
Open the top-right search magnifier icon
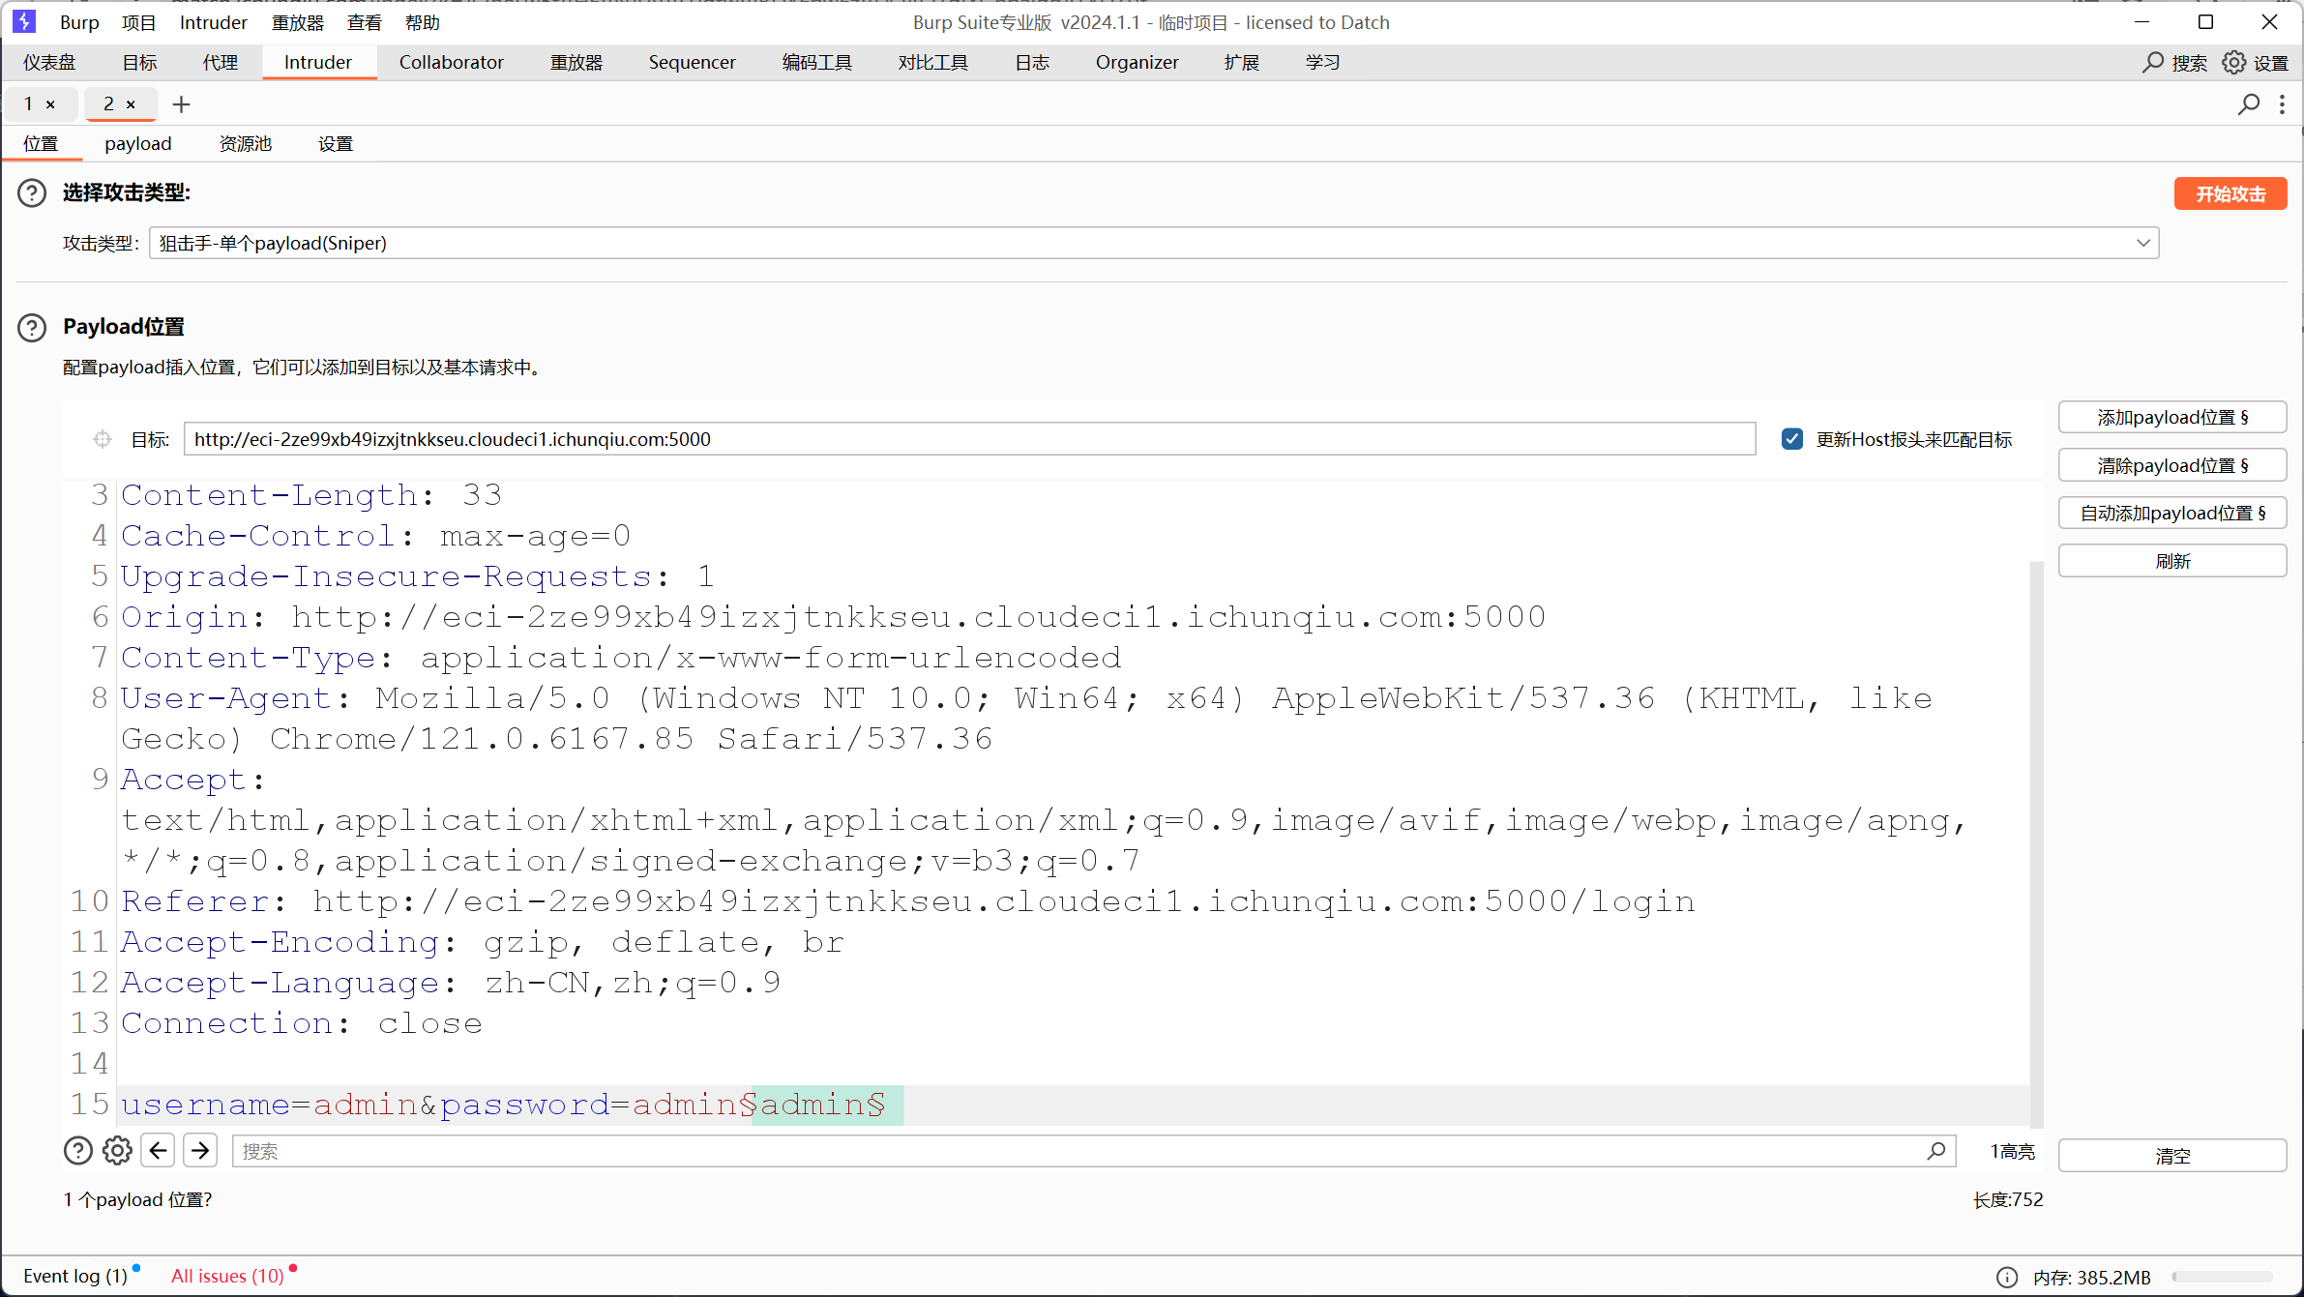coord(2152,63)
